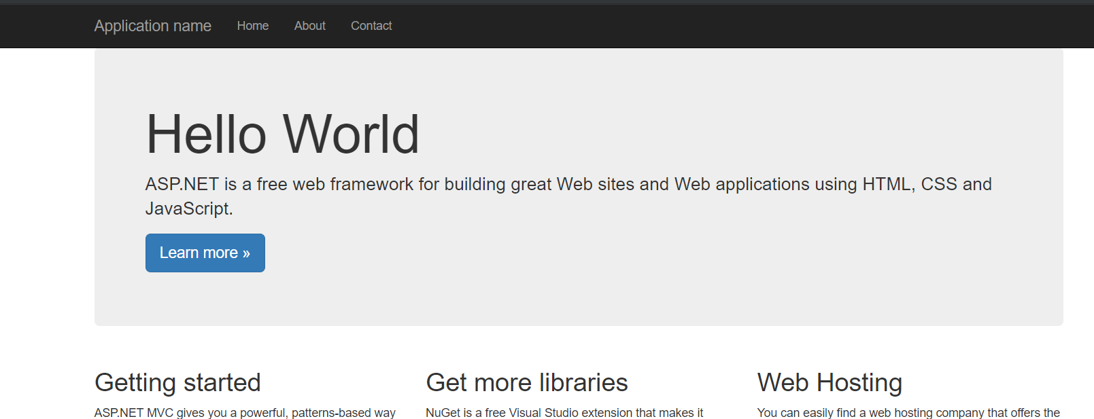Click empty navbar area right of Contact

[x=680, y=26]
